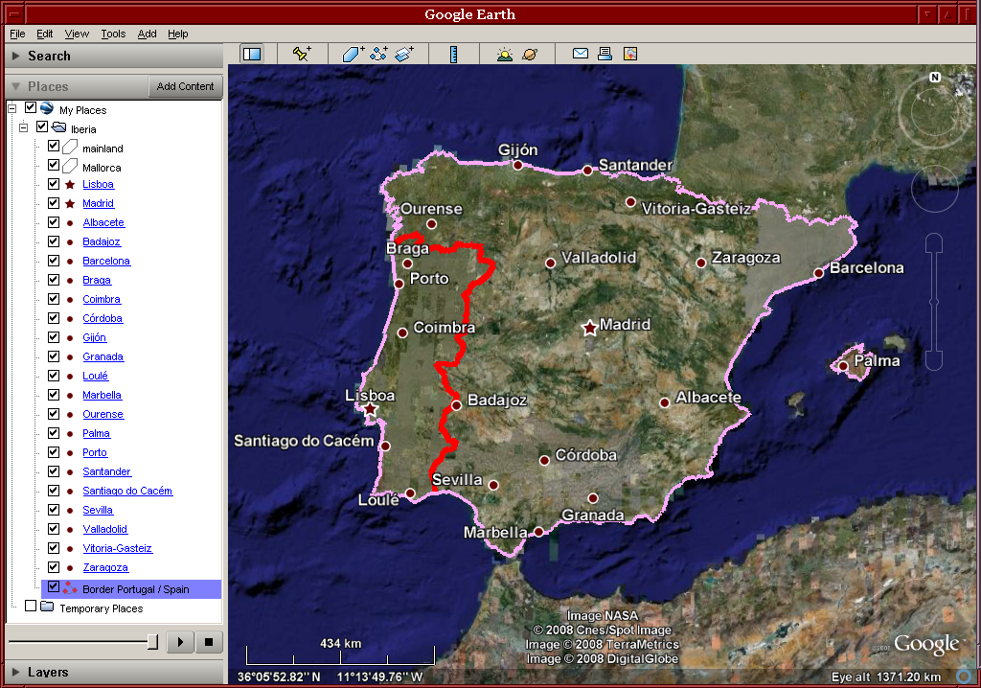Viewport: 981px width, 688px height.
Task: Hide the Border Portugal / Spain path checkbox
Action: (54, 586)
